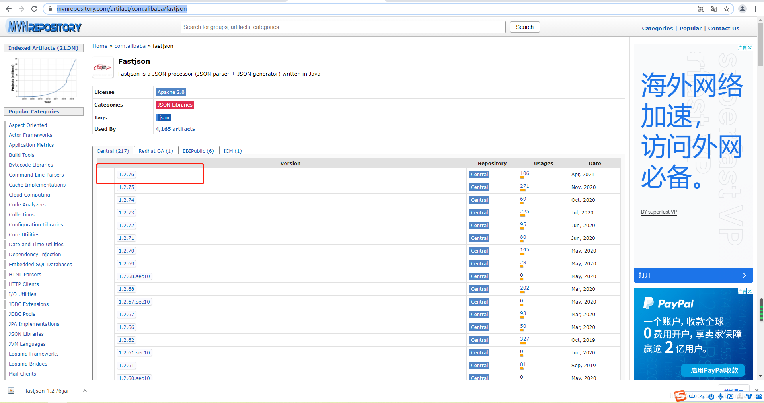This screenshot has height=403, width=764.
Task: Go forward in browser history
Action: [21, 9]
